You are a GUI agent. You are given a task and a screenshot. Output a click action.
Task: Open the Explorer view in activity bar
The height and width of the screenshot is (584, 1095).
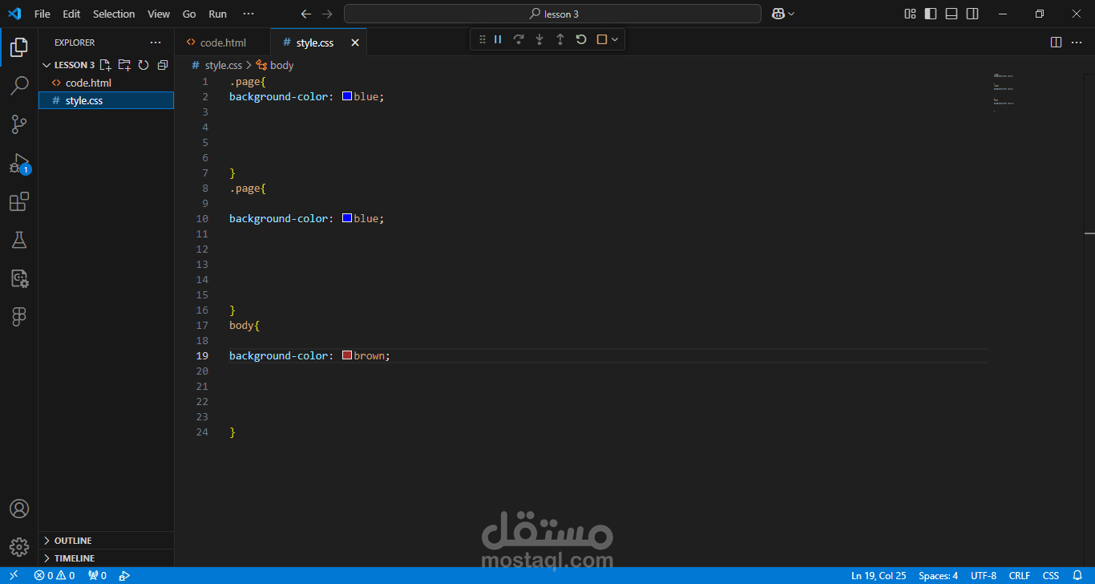pos(19,47)
